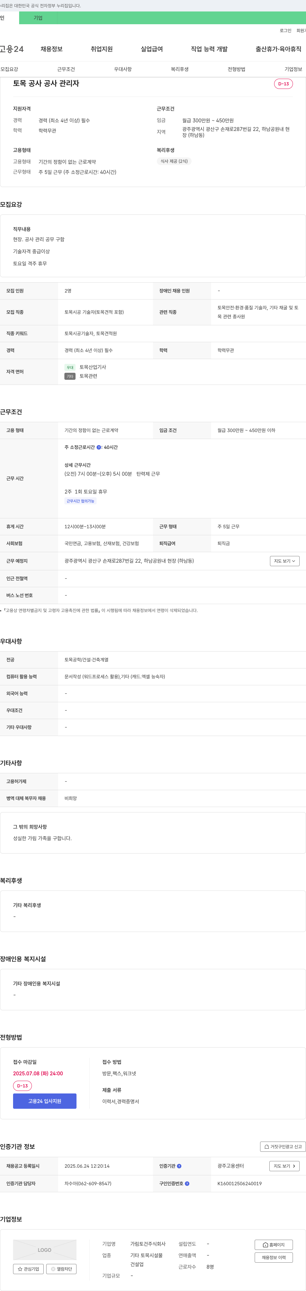Click company name 가림토건주식회사
Image resolution: width=306 pixels, height=1291 pixels.
tap(148, 1244)
